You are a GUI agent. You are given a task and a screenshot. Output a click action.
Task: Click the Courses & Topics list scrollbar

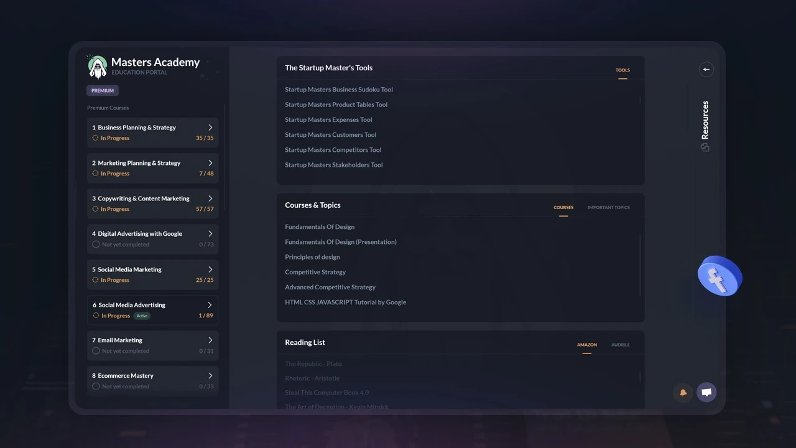(x=640, y=266)
